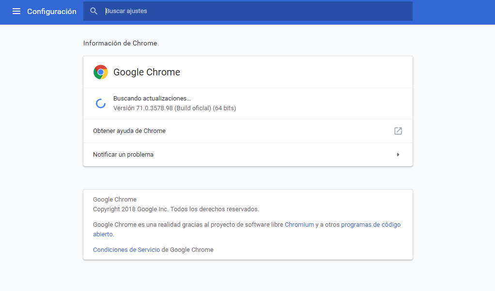The height and width of the screenshot is (291, 495).
Task: Open the Chromium project link
Action: click(299, 225)
